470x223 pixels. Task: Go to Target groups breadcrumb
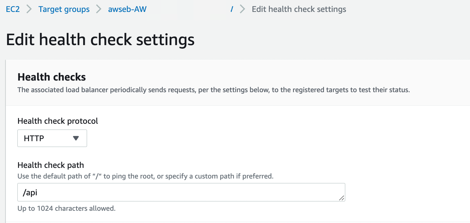pos(64,9)
